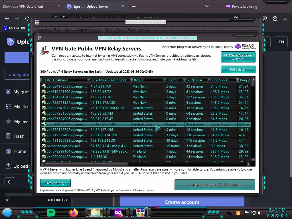Select the vpn431396938.opengw hostname entry
The image size is (292, 219).
67,140
